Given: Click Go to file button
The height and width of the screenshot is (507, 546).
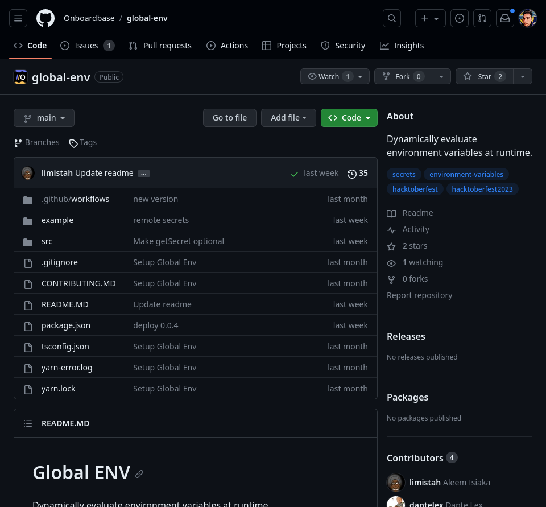Looking at the screenshot, I should coord(230,118).
